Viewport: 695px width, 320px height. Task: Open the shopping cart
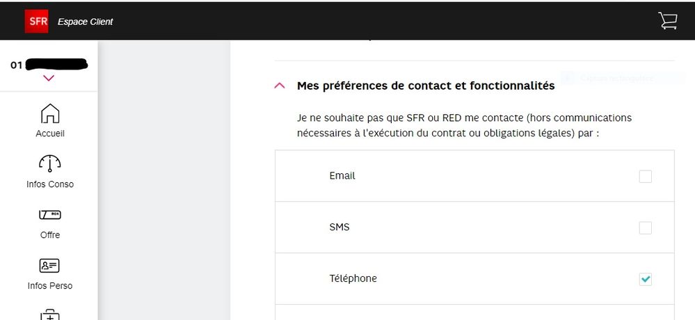click(x=668, y=22)
